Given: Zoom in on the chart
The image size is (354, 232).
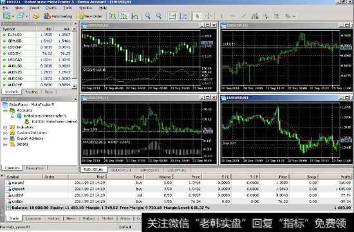Looking at the screenshot, I should click(147, 16).
